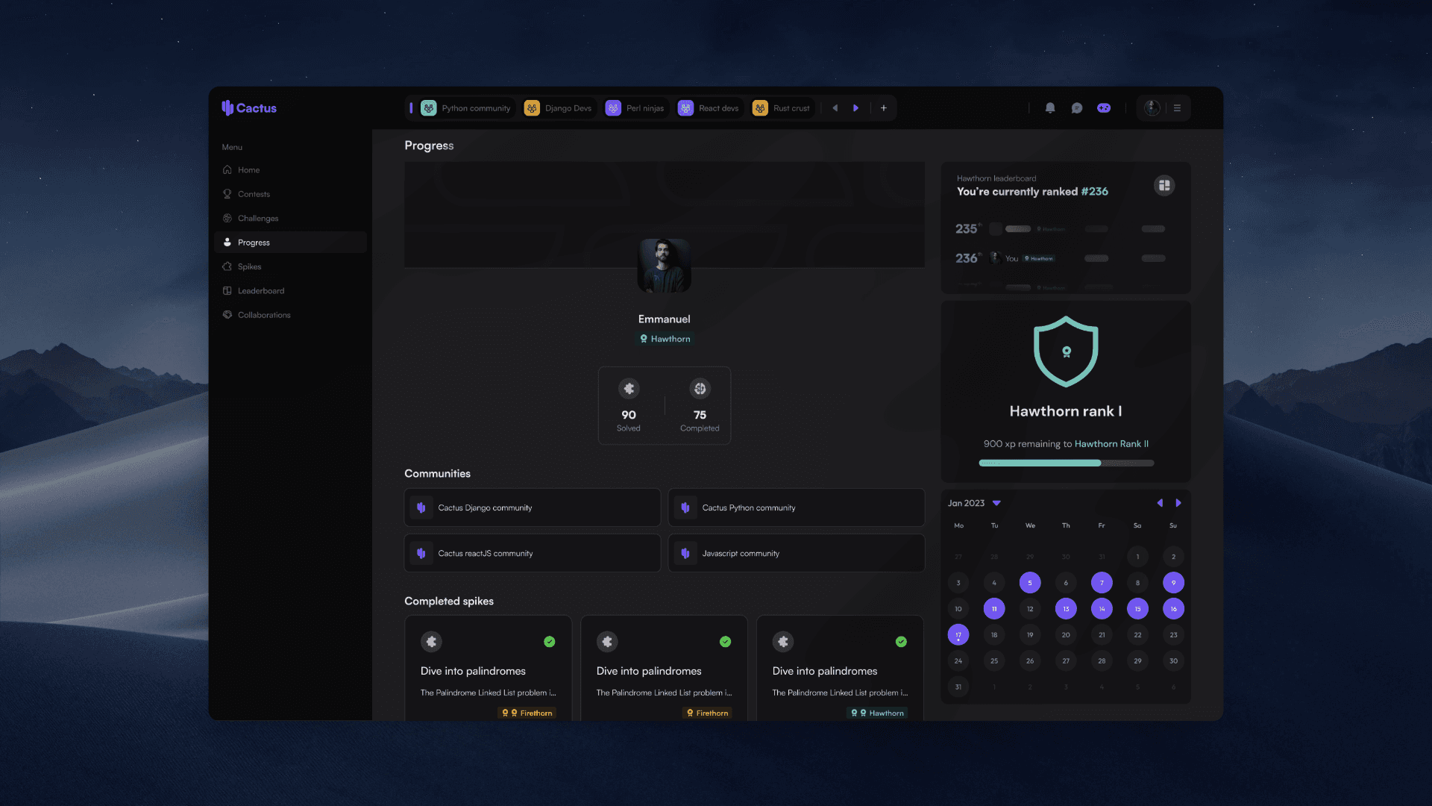Click the Cactus logo

coord(249,108)
